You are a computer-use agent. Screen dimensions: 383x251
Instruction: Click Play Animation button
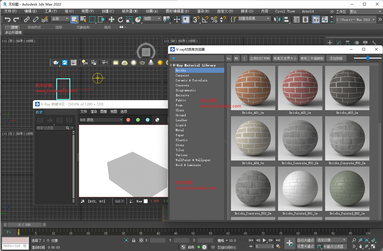[x=264, y=240]
